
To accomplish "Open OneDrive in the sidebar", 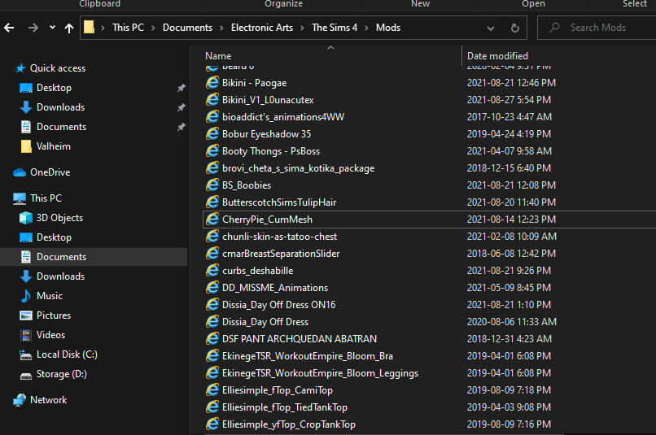I will pos(50,172).
